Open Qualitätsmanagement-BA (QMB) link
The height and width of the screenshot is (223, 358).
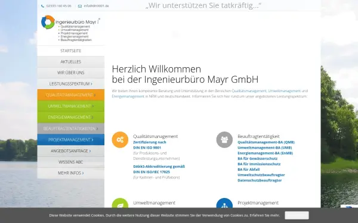tap(266, 142)
